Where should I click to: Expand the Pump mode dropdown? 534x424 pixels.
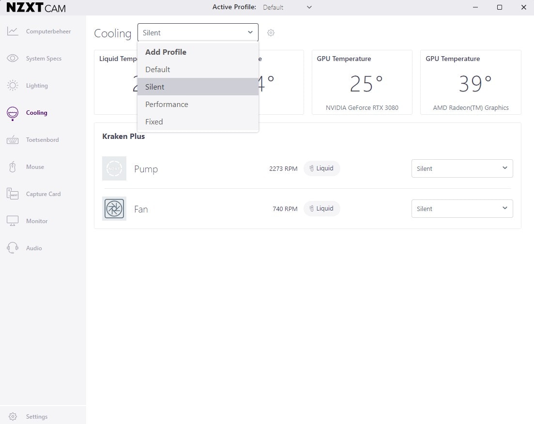pos(462,168)
